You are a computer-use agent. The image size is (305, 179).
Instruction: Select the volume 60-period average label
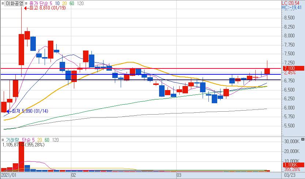47,140
